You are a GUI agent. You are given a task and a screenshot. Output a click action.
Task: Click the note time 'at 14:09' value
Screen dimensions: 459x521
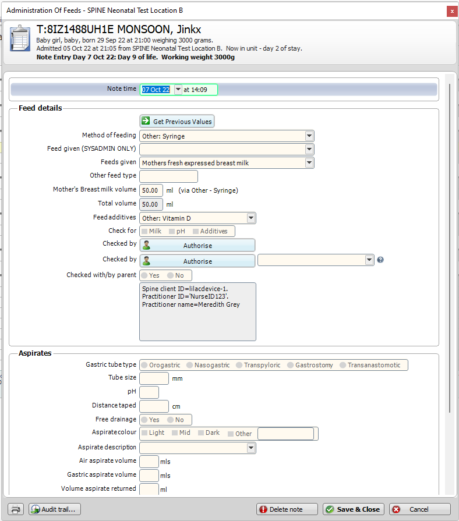(196, 90)
